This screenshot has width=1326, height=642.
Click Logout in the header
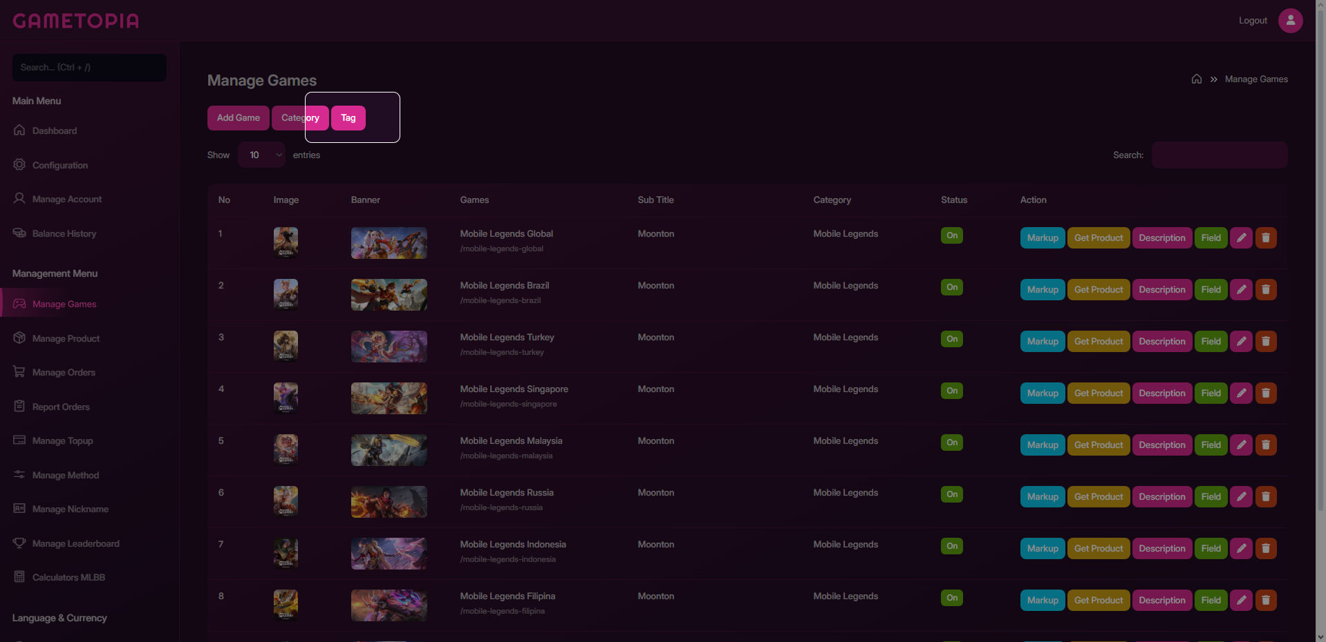(x=1253, y=21)
